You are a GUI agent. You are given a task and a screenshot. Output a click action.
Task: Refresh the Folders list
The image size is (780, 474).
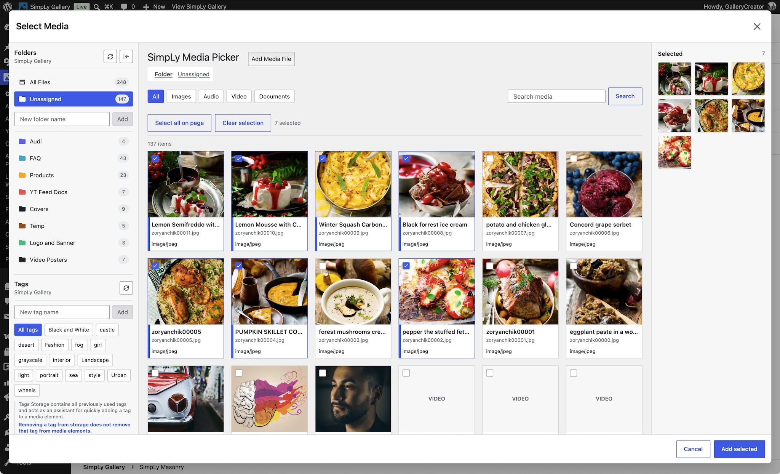coord(110,57)
